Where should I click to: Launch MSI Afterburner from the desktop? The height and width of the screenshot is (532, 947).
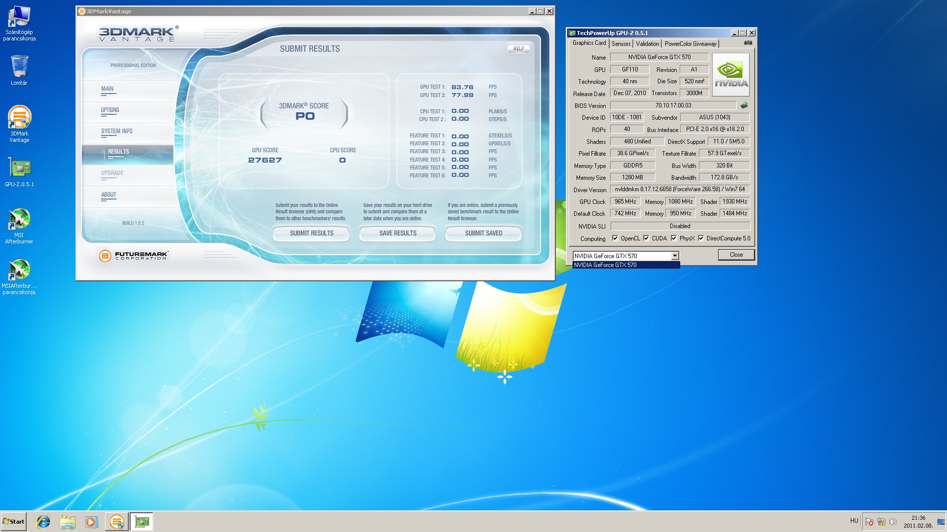click(19, 226)
